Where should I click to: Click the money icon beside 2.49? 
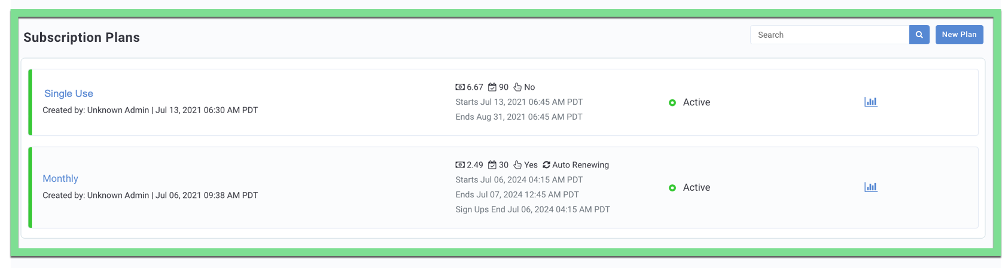point(460,165)
